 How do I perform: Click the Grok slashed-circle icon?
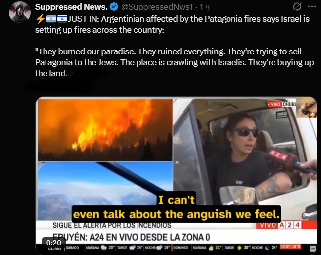297,7
